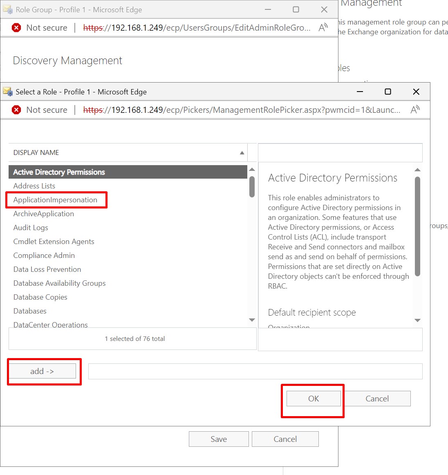Select the DataCenter Operations role
Image resolution: width=448 pixels, height=475 pixels.
(x=128, y=325)
